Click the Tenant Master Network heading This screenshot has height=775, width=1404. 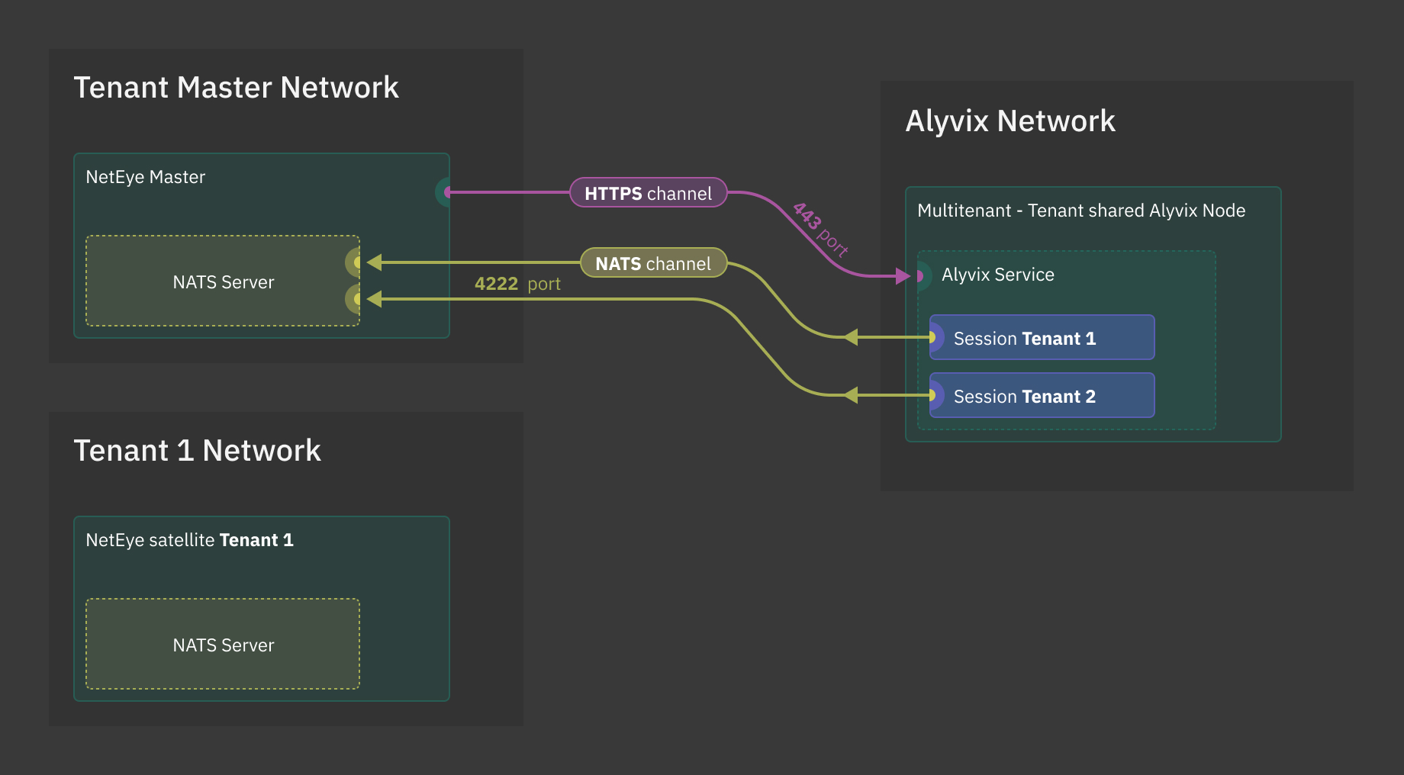click(x=236, y=88)
